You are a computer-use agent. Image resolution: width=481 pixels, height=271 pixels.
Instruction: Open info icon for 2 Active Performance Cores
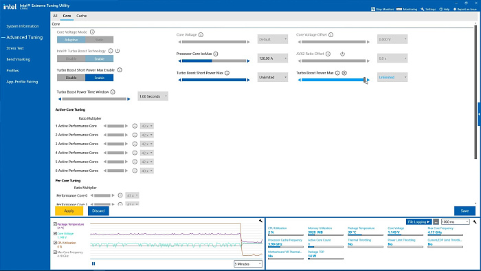point(135,135)
